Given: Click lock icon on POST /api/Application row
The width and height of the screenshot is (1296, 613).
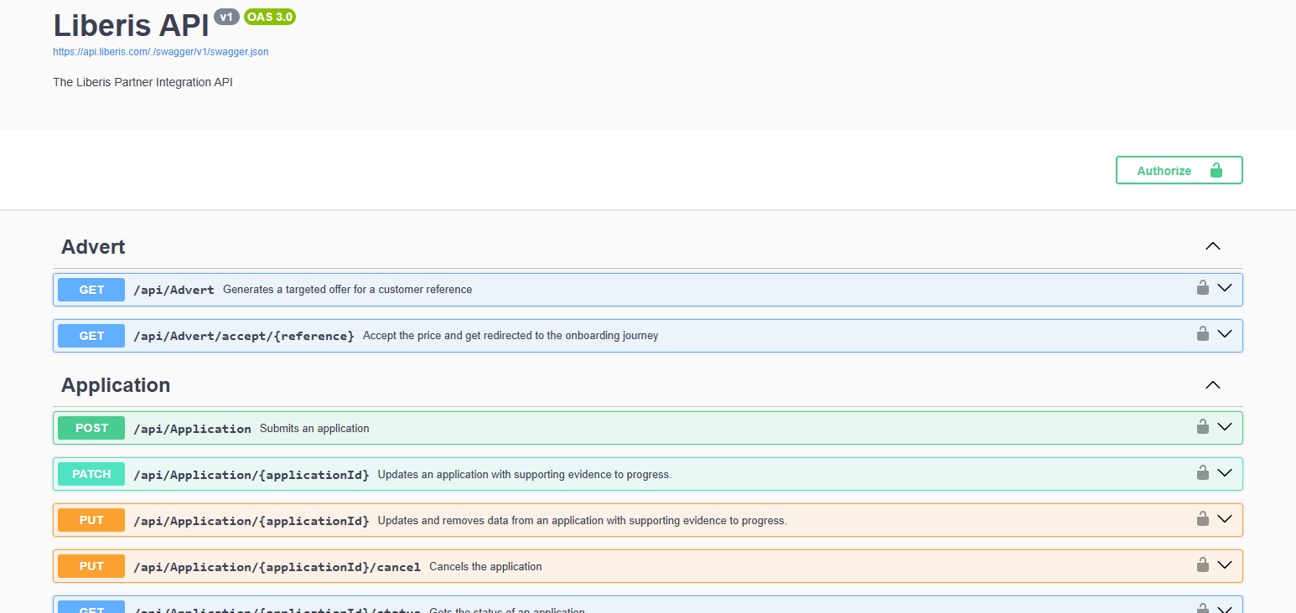Looking at the screenshot, I should [x=1202, y=426].
